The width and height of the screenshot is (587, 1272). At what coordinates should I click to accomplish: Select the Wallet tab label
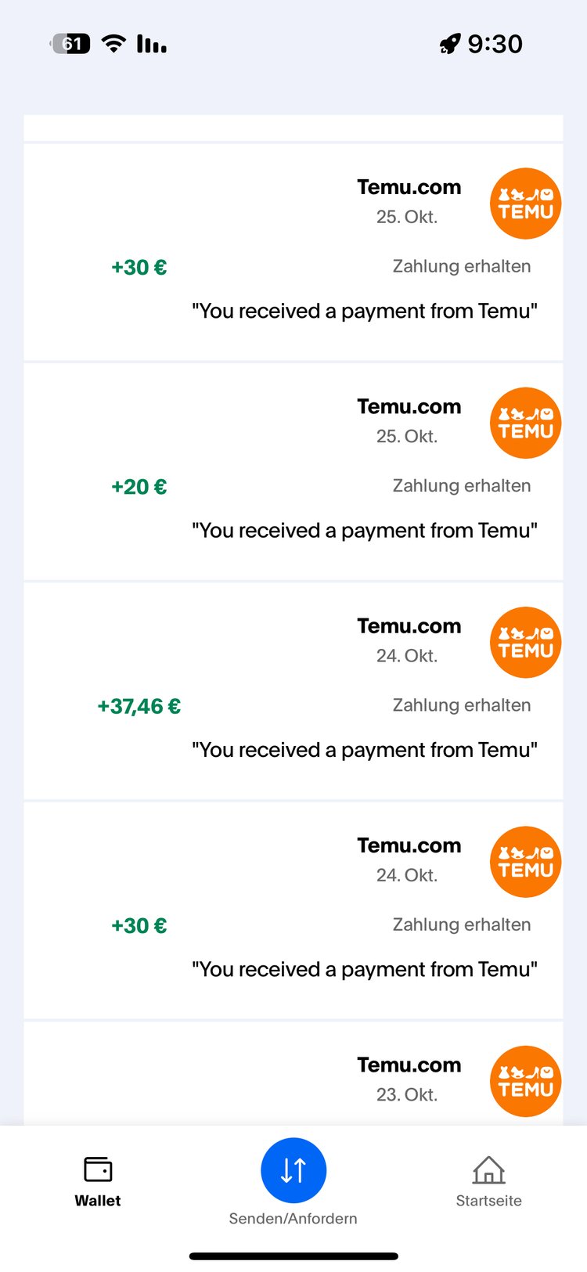[98, 1201]
